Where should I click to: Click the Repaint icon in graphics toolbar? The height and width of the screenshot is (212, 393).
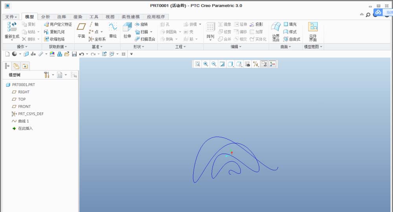click(x=222, y=64)
